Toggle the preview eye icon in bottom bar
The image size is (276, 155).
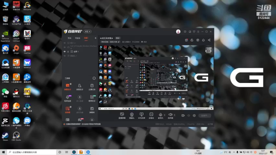coord(189,115)
